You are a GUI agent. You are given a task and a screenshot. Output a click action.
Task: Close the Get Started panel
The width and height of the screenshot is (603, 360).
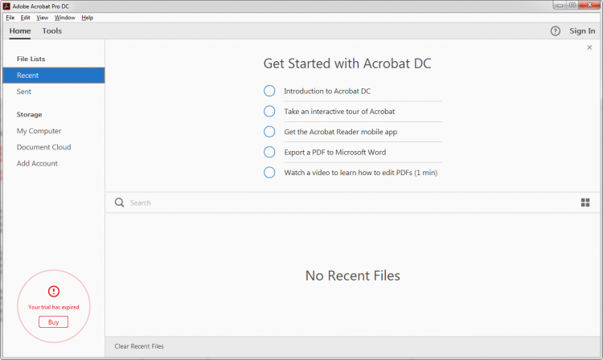pos(589,47)
